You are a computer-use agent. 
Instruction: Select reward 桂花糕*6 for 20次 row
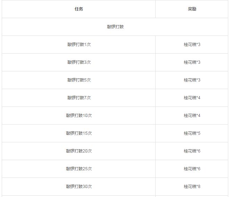[192, 151]
